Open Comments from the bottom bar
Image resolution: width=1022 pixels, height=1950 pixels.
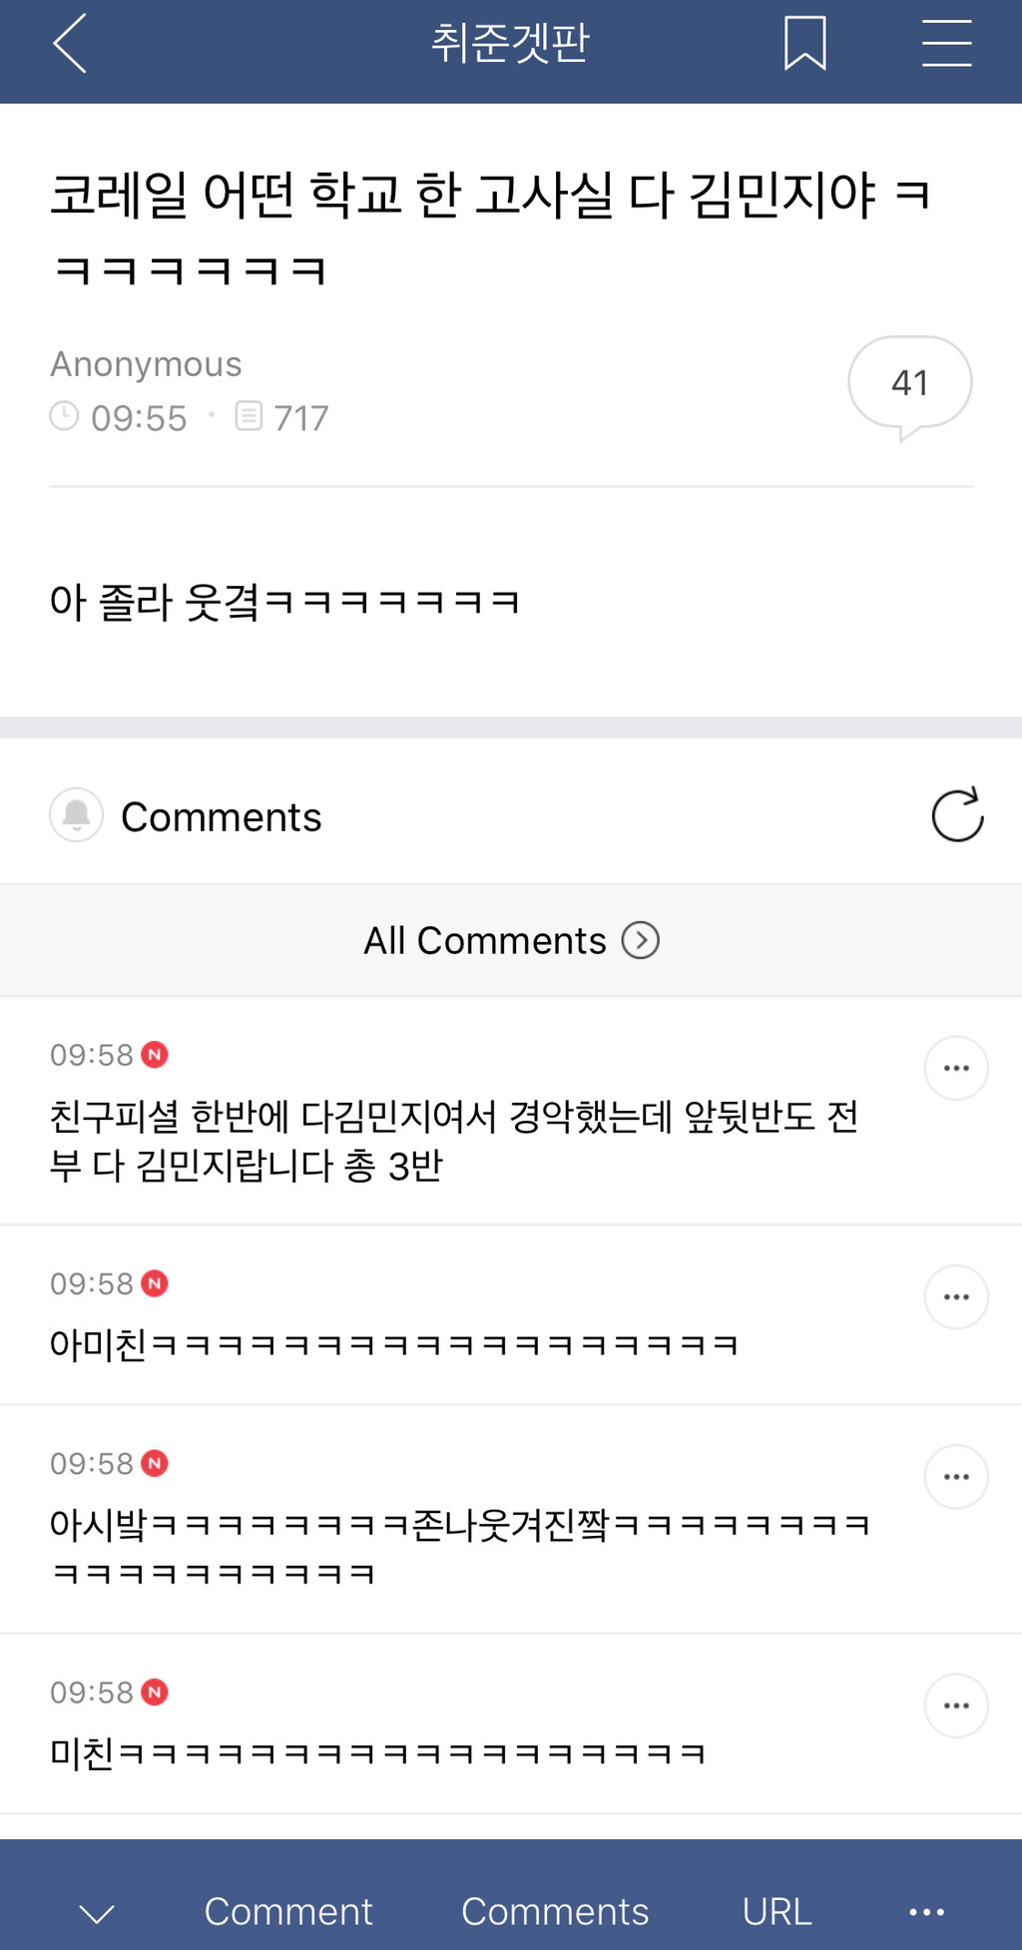555,1912
